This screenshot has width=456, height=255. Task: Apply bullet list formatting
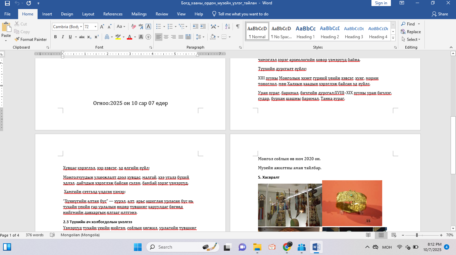[159, 26]
